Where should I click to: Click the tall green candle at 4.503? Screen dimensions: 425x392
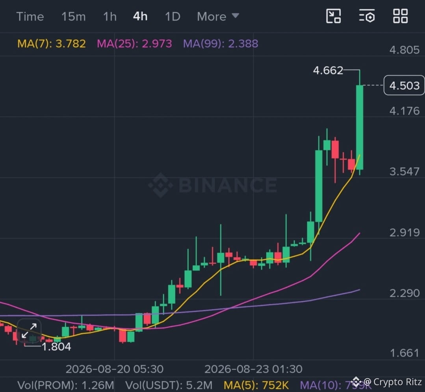click(360, 128)
